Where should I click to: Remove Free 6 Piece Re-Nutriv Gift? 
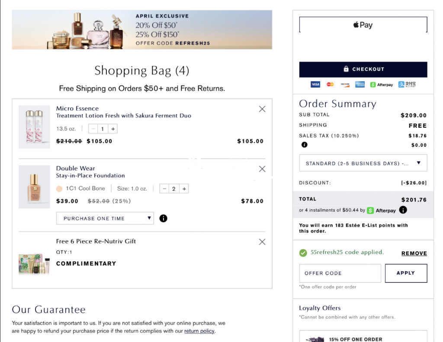point(262,242)
